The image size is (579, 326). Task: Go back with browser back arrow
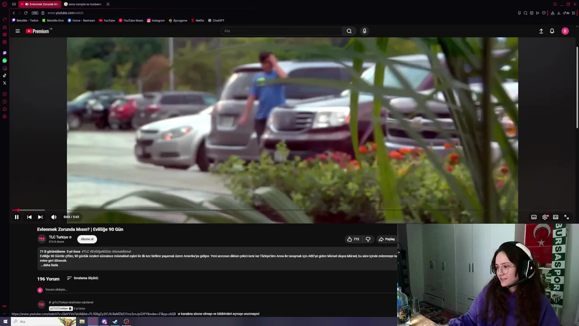[14, 13]
